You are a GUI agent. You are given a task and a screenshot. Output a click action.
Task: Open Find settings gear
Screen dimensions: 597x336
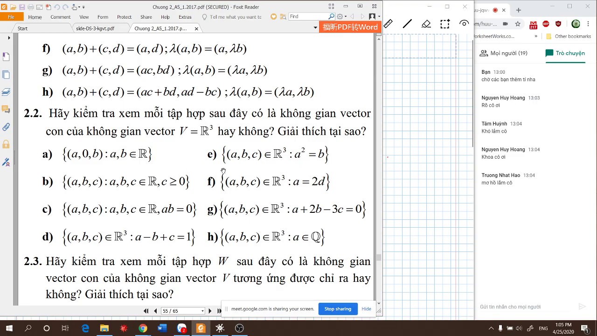[340, 16]
